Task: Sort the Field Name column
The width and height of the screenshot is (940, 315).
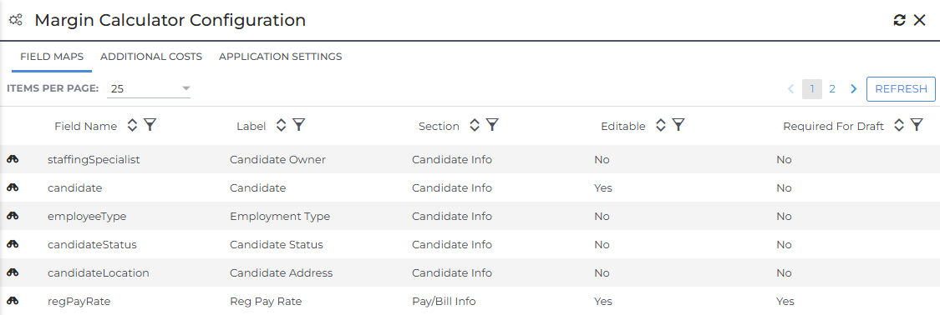Action: click(x=133, y=125)
